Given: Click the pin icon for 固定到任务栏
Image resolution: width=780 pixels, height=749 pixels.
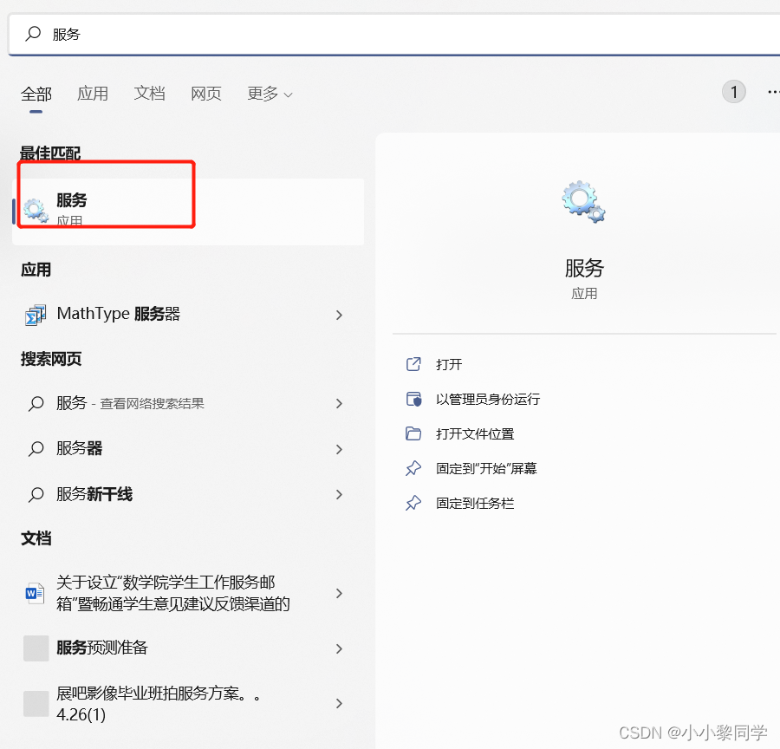Looking at the screenshot, I should 413,503.
